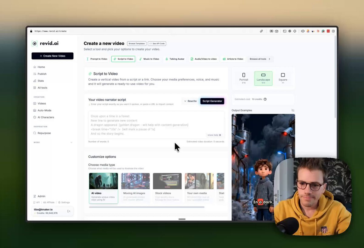Click the Create New Video button
The image size is (364, 248).
52,56
